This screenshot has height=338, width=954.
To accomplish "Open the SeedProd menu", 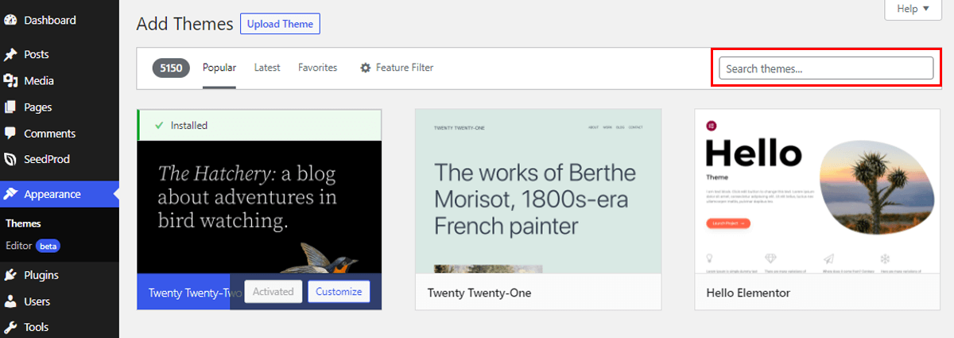I will pyautogui.click(x=60, y=160).
